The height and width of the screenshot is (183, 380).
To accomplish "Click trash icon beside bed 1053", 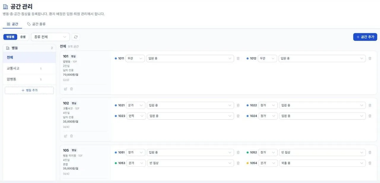I will click(x=238, y=163).
